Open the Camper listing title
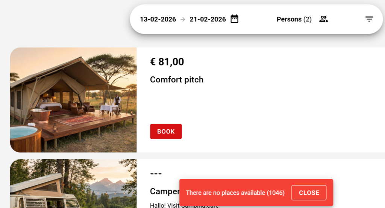 (x=164, y=192)
